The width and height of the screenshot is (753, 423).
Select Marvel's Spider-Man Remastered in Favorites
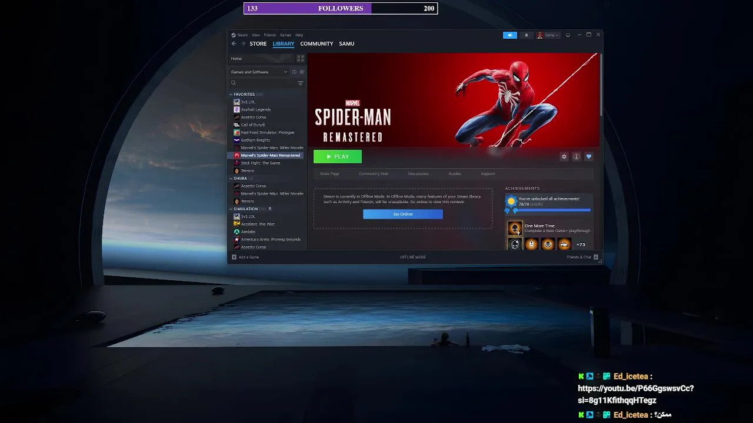point(265,155)
